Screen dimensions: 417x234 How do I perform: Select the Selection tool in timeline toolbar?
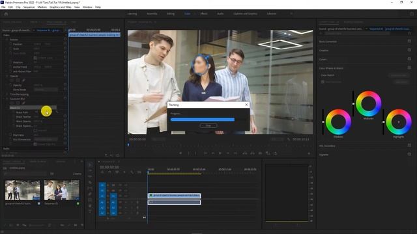click(90, 164)
